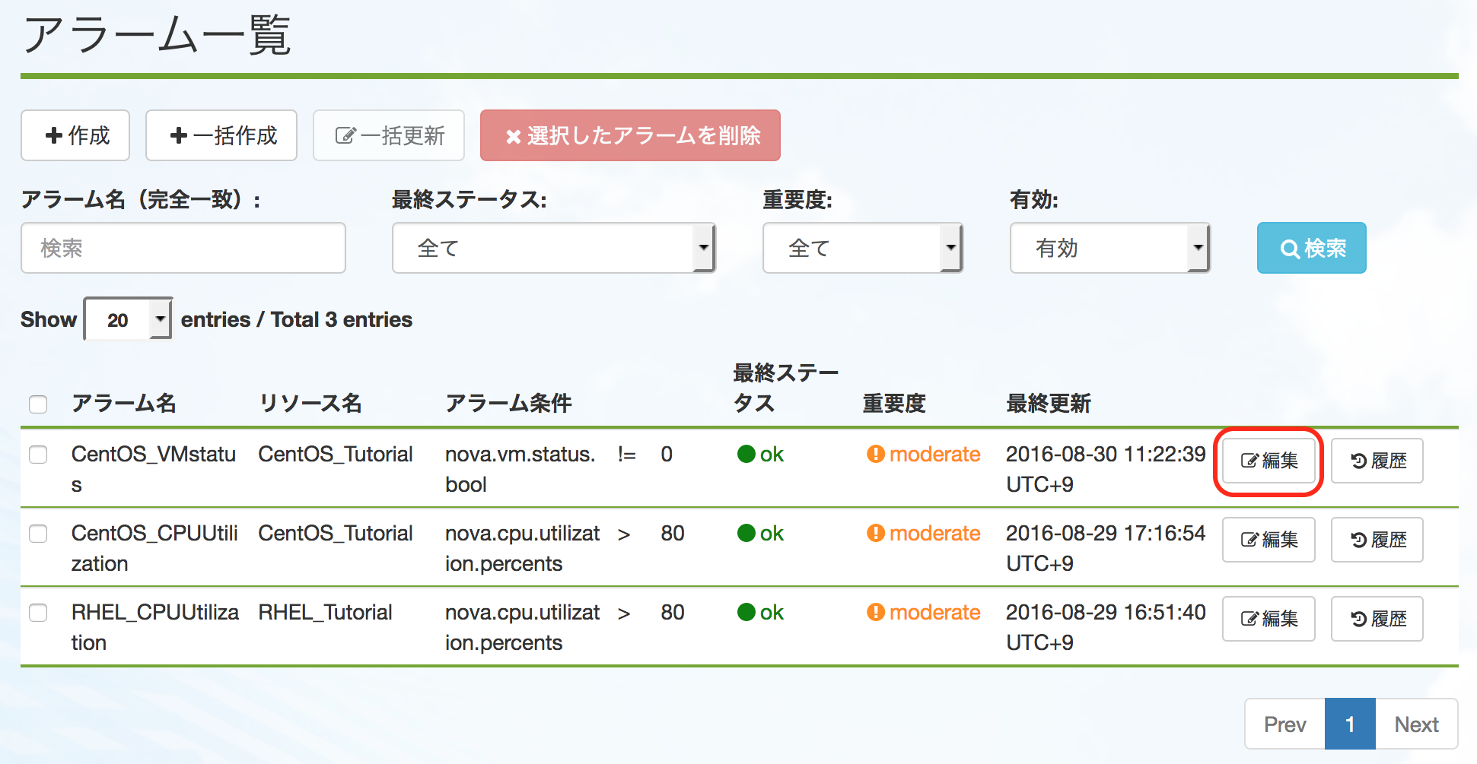
Task: Click the green ok status dot in RHEL row
Action: [746, 612]
